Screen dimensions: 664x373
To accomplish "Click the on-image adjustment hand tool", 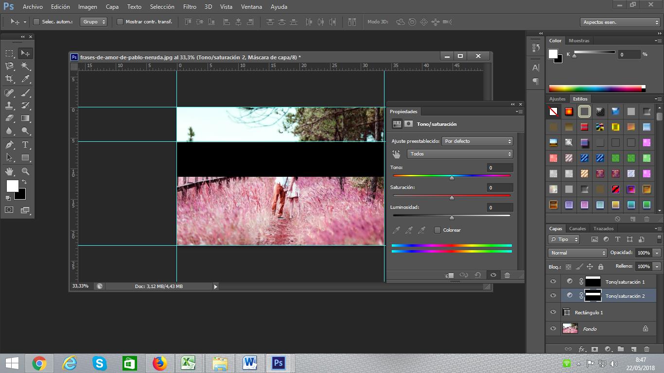I will tap(397, 154).
